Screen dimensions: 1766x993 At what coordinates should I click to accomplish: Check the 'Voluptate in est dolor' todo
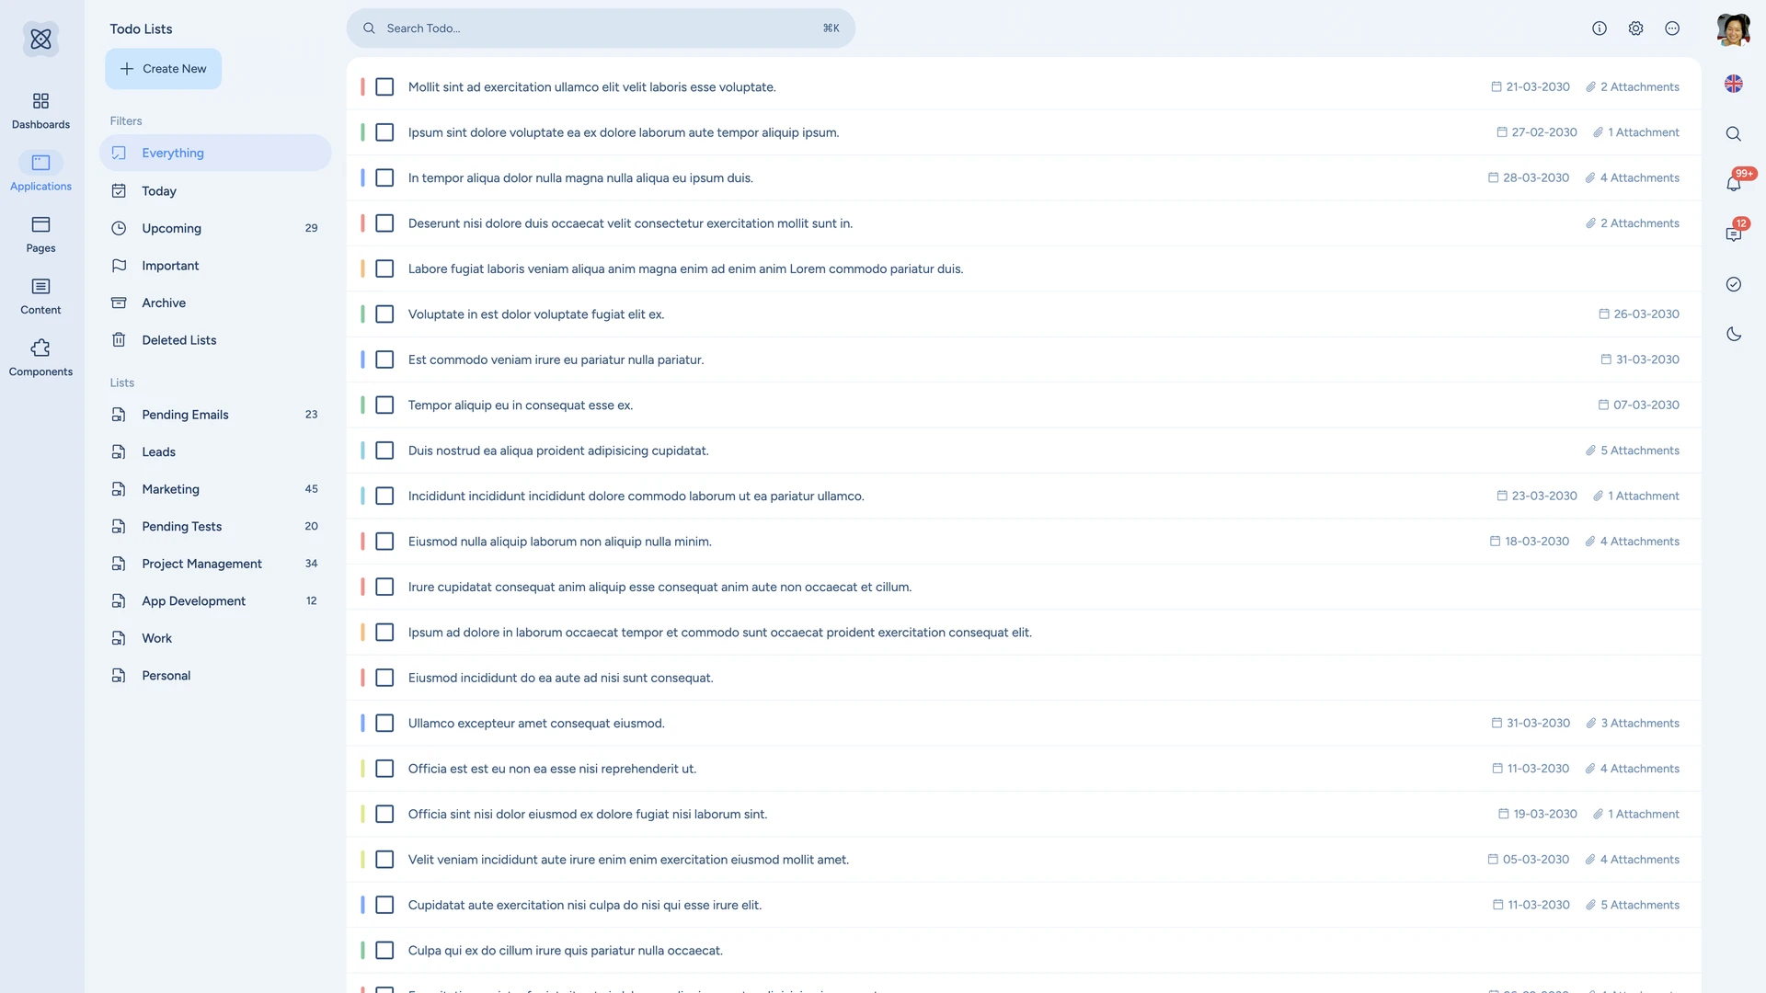pos(384,314)
